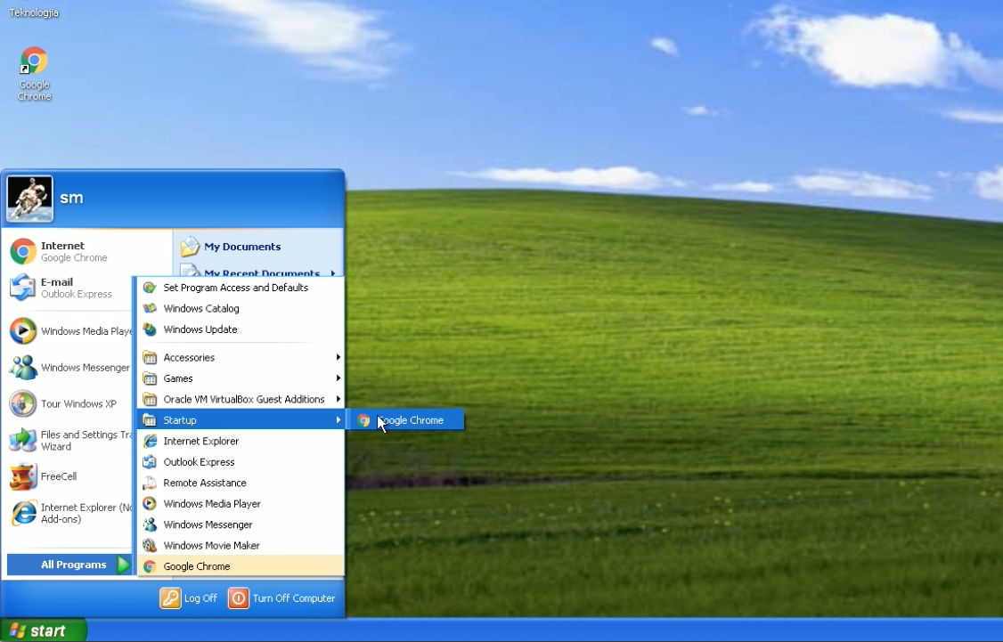1003x642 pixels.
Task: Open Windows Catalog icon in programs list
Action: (150, 308)
